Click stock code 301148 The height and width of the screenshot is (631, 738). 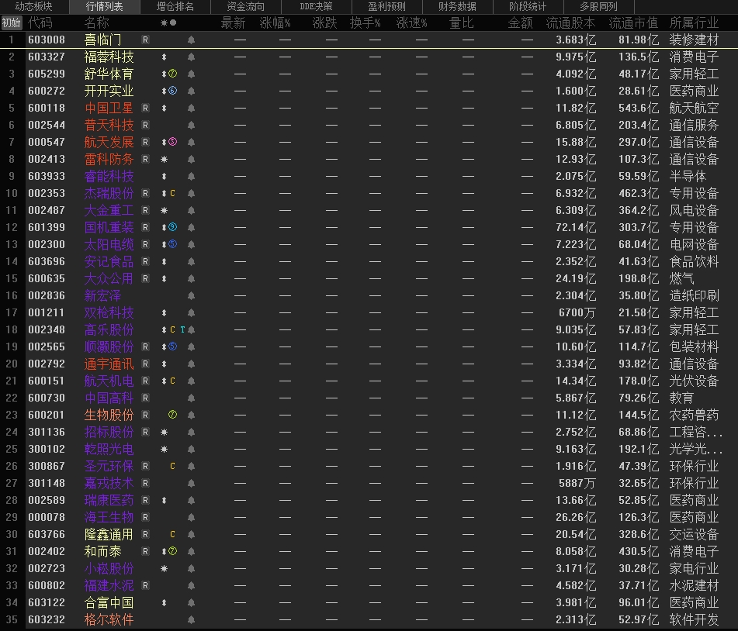tap(47, 483)
